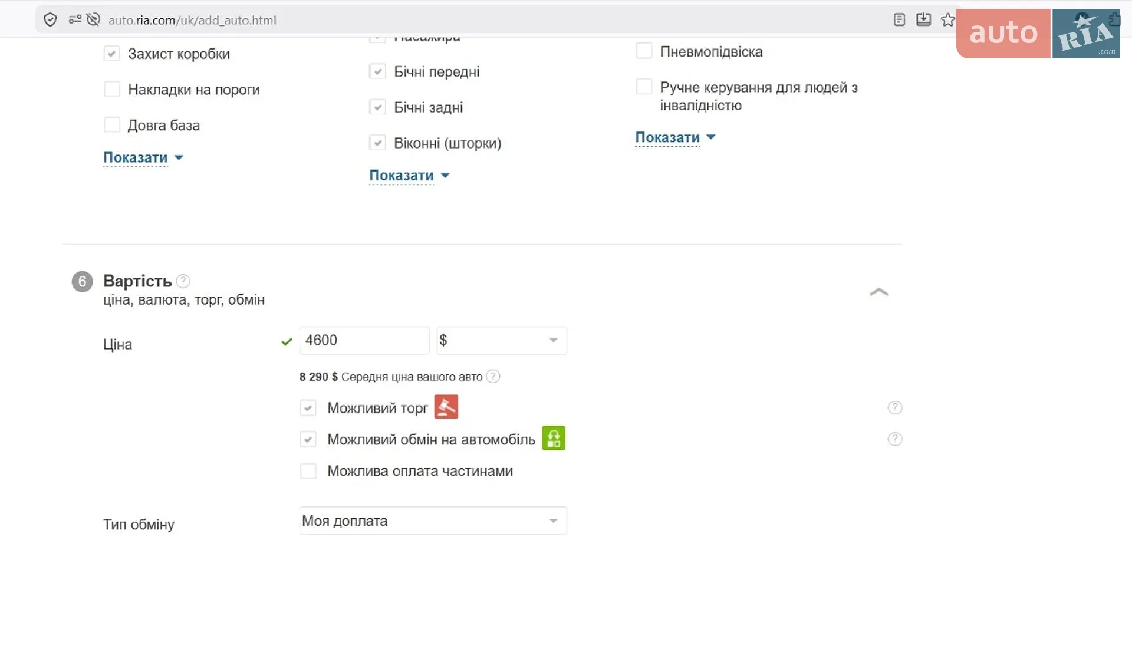Toggle Бічні передні checkbox
Viewport: 1132px width, 672px height.
[377, 71]
